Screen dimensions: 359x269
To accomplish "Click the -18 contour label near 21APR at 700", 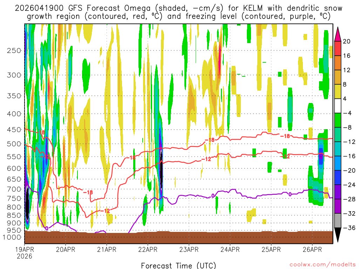I will click(88, 192).
